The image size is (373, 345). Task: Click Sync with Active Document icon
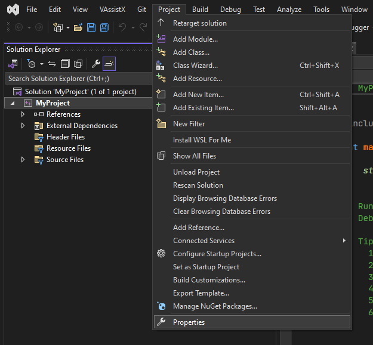coord(52,64)
